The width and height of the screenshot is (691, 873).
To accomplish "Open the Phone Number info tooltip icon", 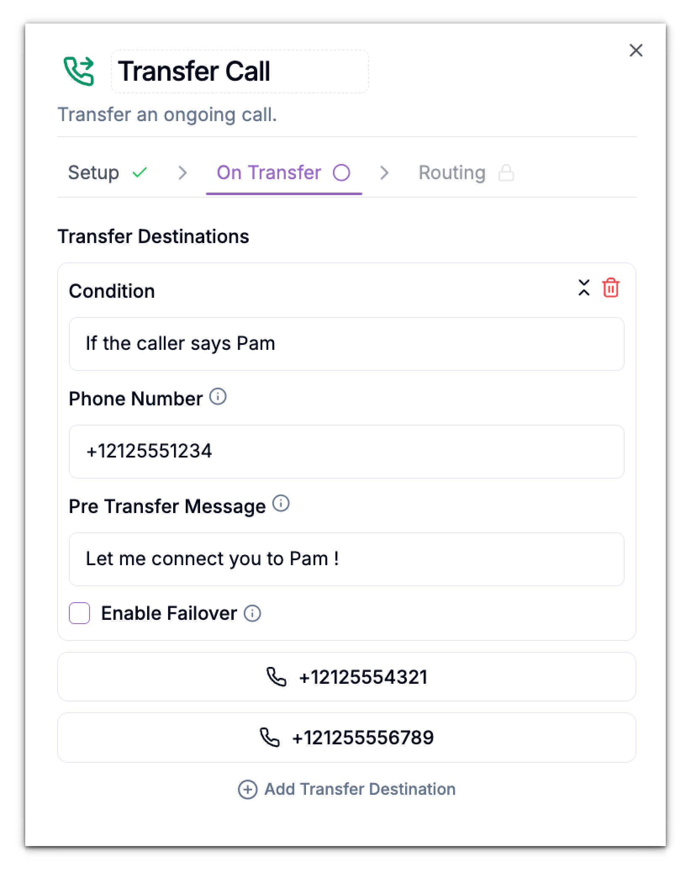I will pos(218,397).
